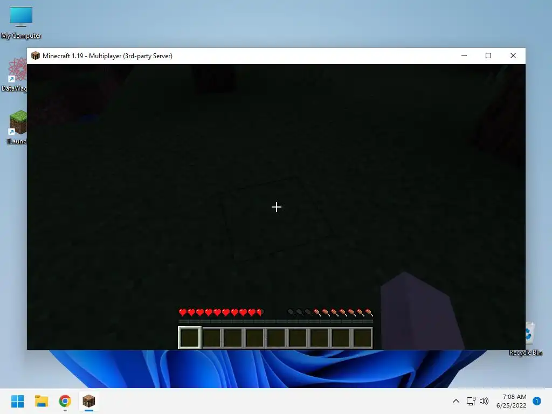Maximize the Minecraft window
The image size is (552, 414).
488,56
